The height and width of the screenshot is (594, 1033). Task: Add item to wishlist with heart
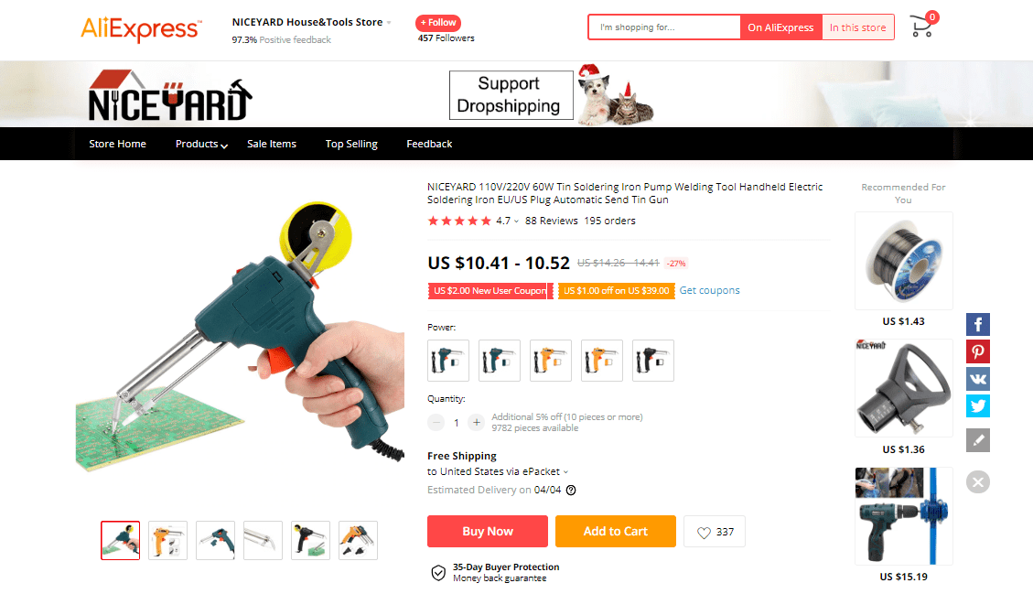715,532
